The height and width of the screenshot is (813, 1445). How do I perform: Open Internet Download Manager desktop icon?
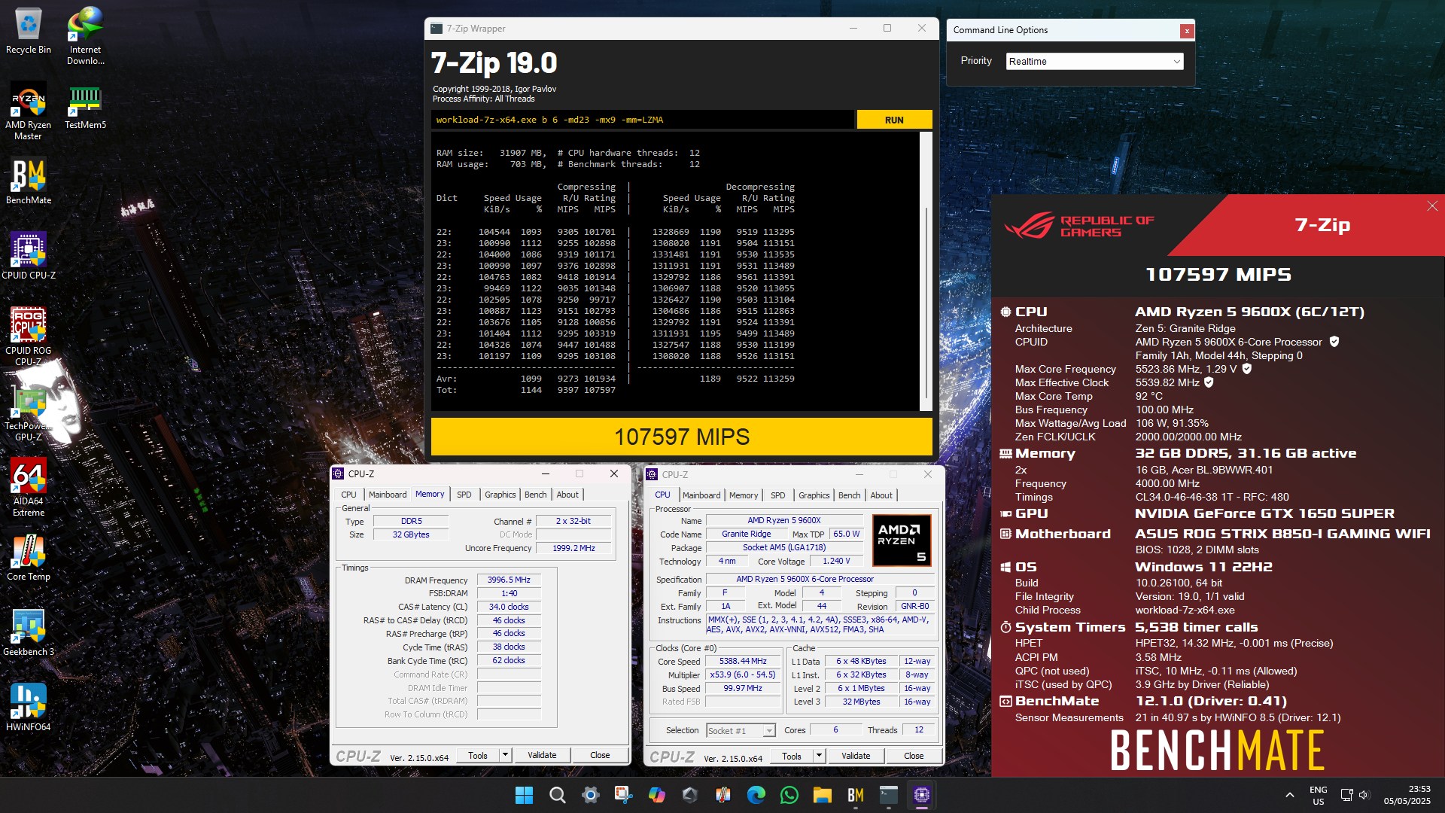(85, 35)
